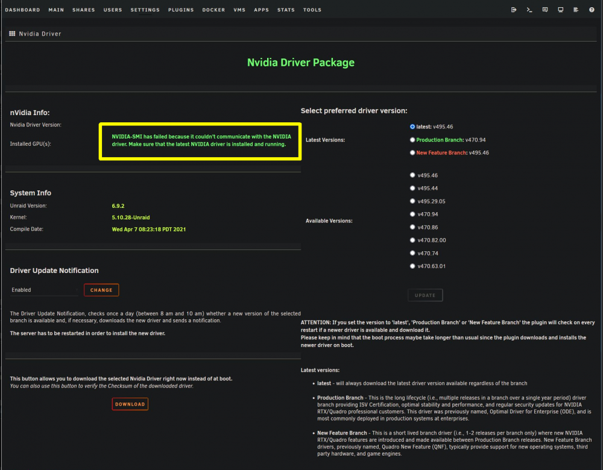Open the Plugins menu
Image resolution: width=603 pixels, height=470 pixels.
(181, 10)
